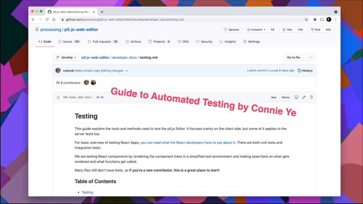Switch to the Security tab
The image size is (363, 204).
204,42
